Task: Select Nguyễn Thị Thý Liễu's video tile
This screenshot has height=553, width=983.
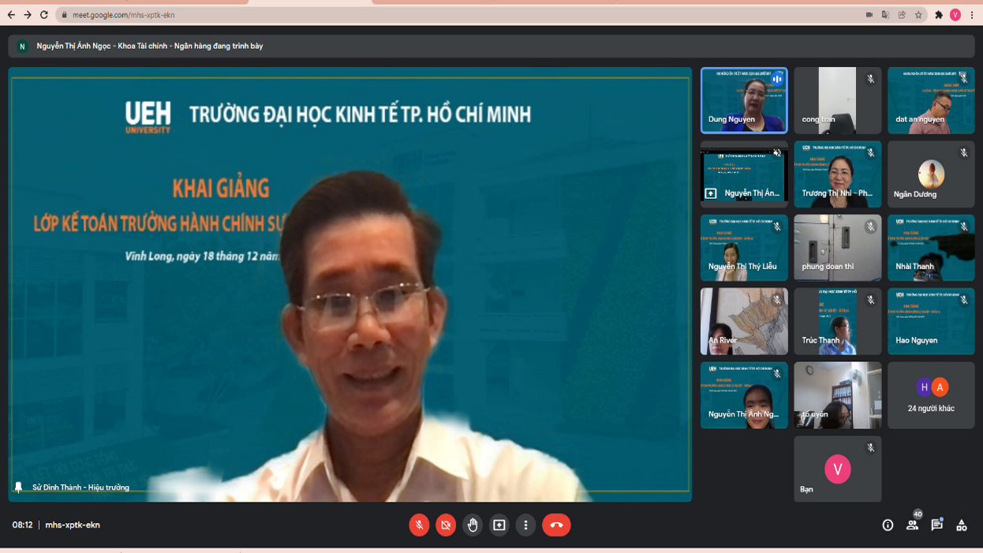Action: coord(744,248)
